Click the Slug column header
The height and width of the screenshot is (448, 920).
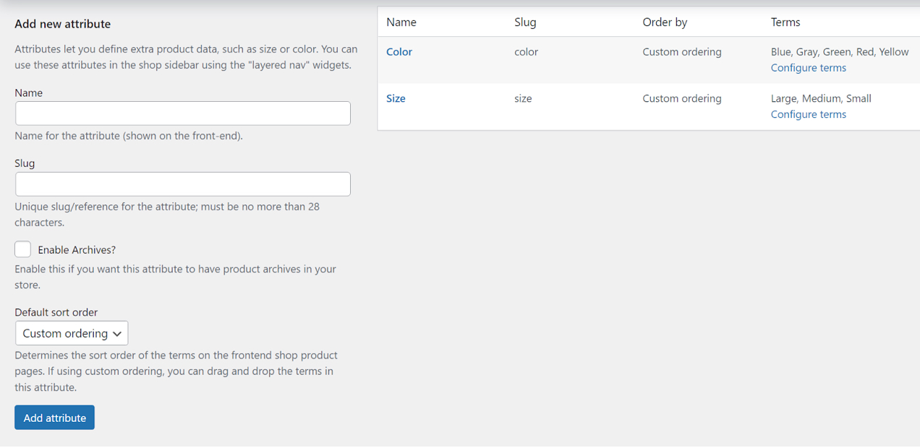(x=525, y=22)
